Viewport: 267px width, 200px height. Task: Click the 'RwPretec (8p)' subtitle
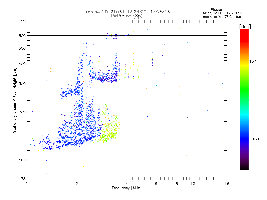click(126, 16)
